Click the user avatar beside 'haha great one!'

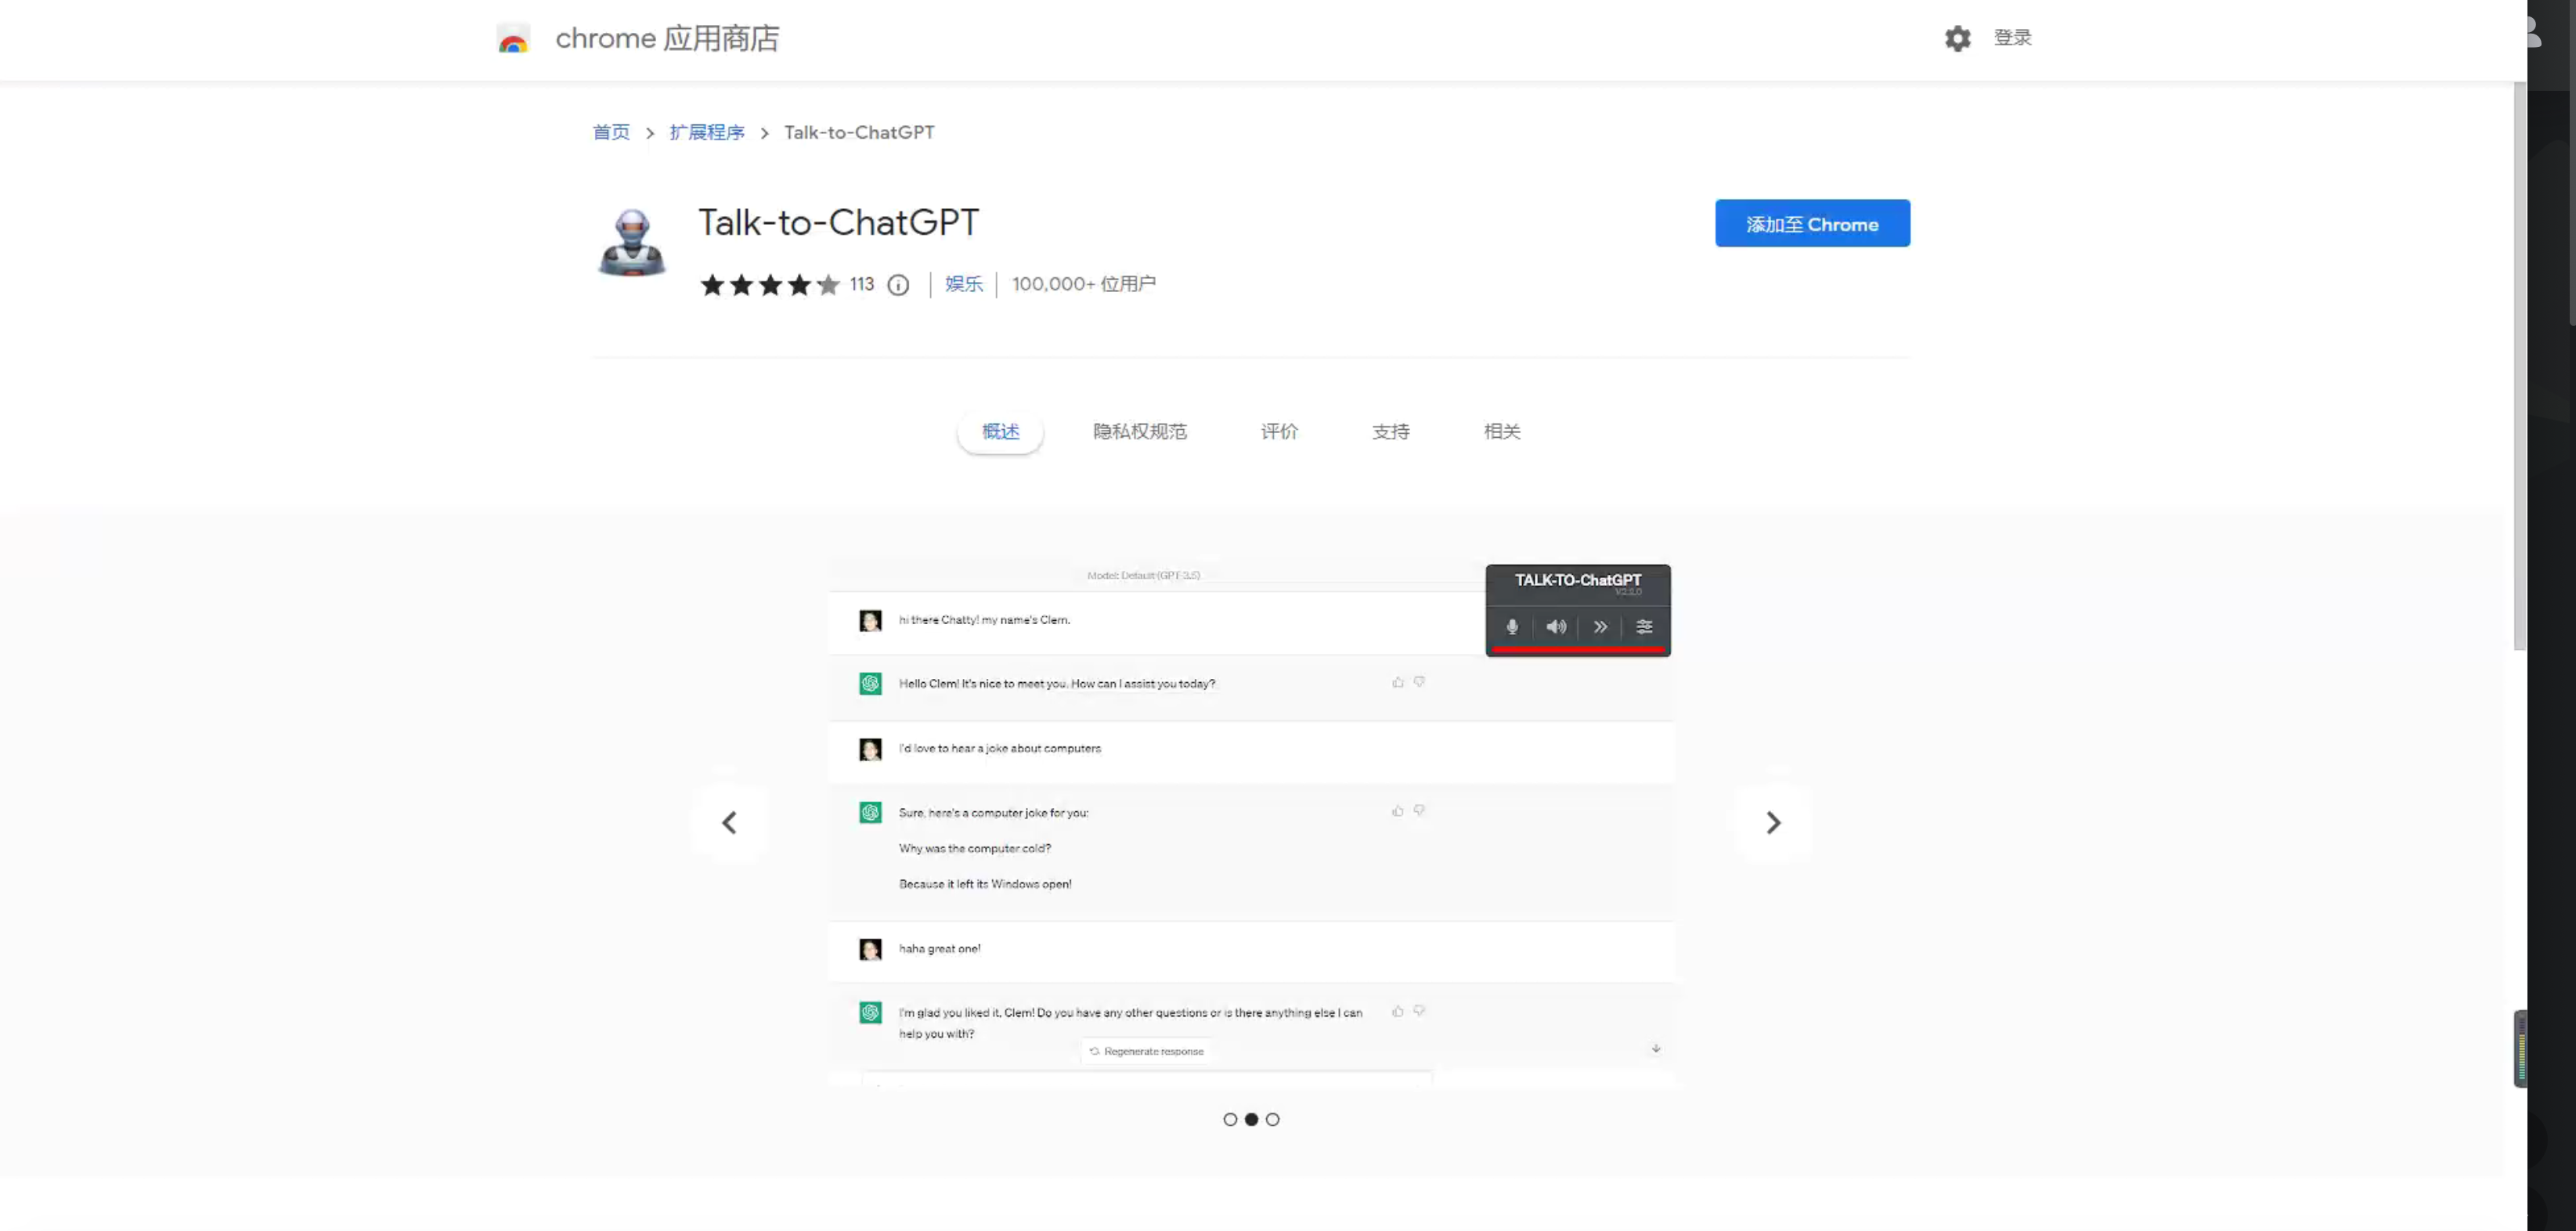coord(870,949)
